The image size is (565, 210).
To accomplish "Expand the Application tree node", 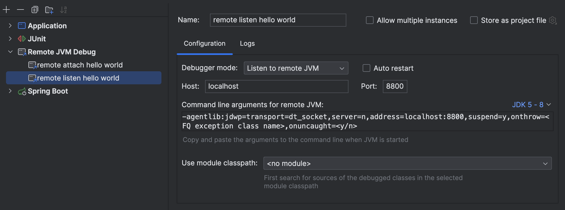I will point(10,26).
